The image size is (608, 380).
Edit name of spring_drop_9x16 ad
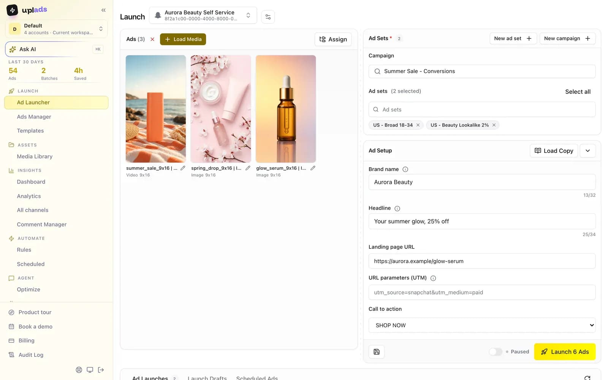pyautogui.click(x=248, y=168)
